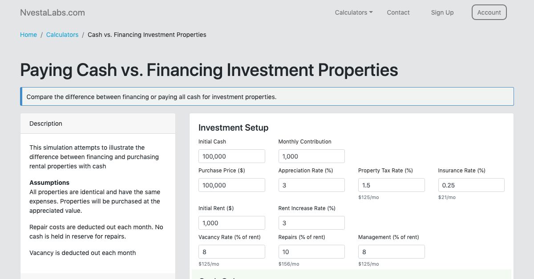Click the Purchase Price field
Viewport: 534px width, 279px height.
pyautogui.click(x=231, y=185)
